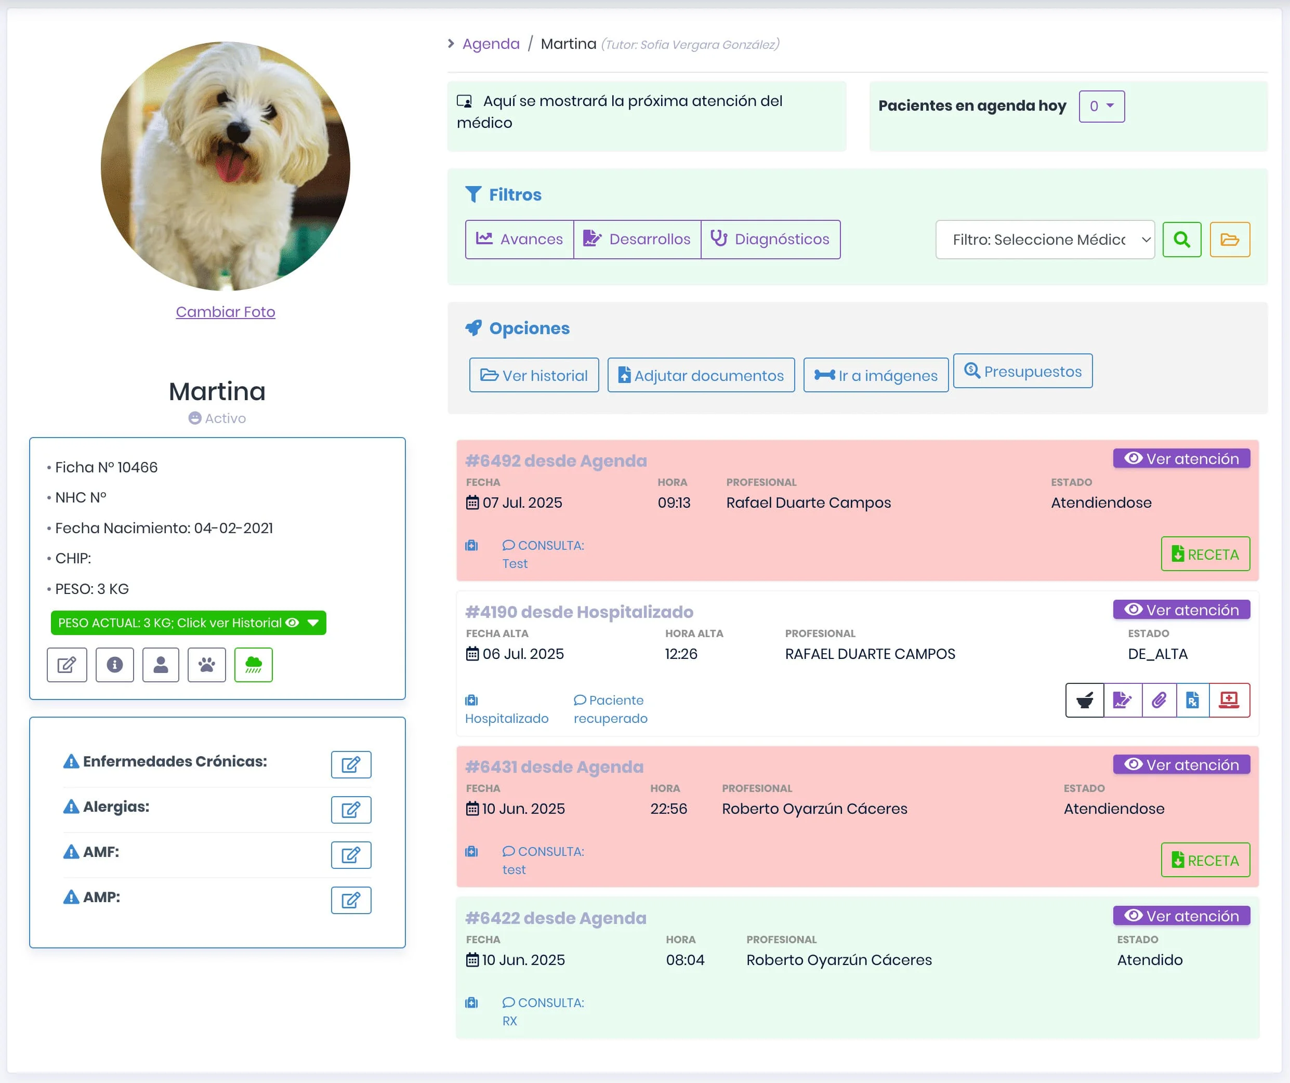Select the Avances filter tab

pyautogui.click(x=520, y=240)
